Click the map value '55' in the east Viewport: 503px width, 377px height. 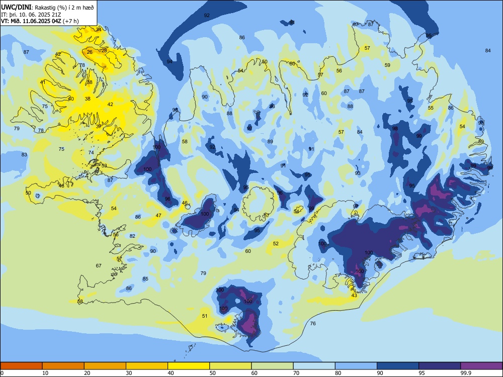point(431,108)
